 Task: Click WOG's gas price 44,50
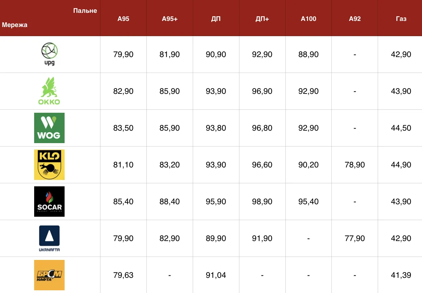[401, 128]
